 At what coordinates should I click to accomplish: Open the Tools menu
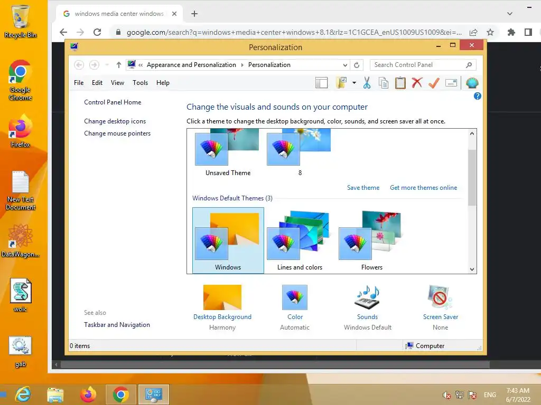(140, 83)
